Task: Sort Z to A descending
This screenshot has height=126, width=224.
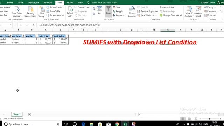Action: [94, 14]
